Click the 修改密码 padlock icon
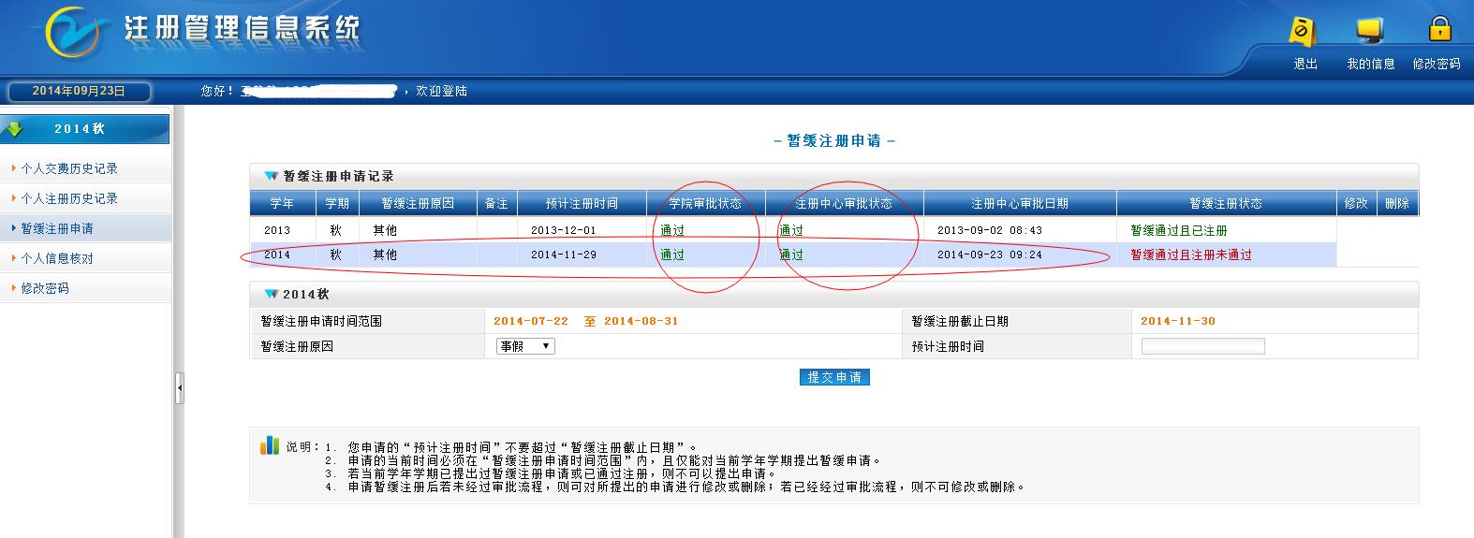Image resolution: width=1474 pixels, height=538 pixels. point(1438,30)
